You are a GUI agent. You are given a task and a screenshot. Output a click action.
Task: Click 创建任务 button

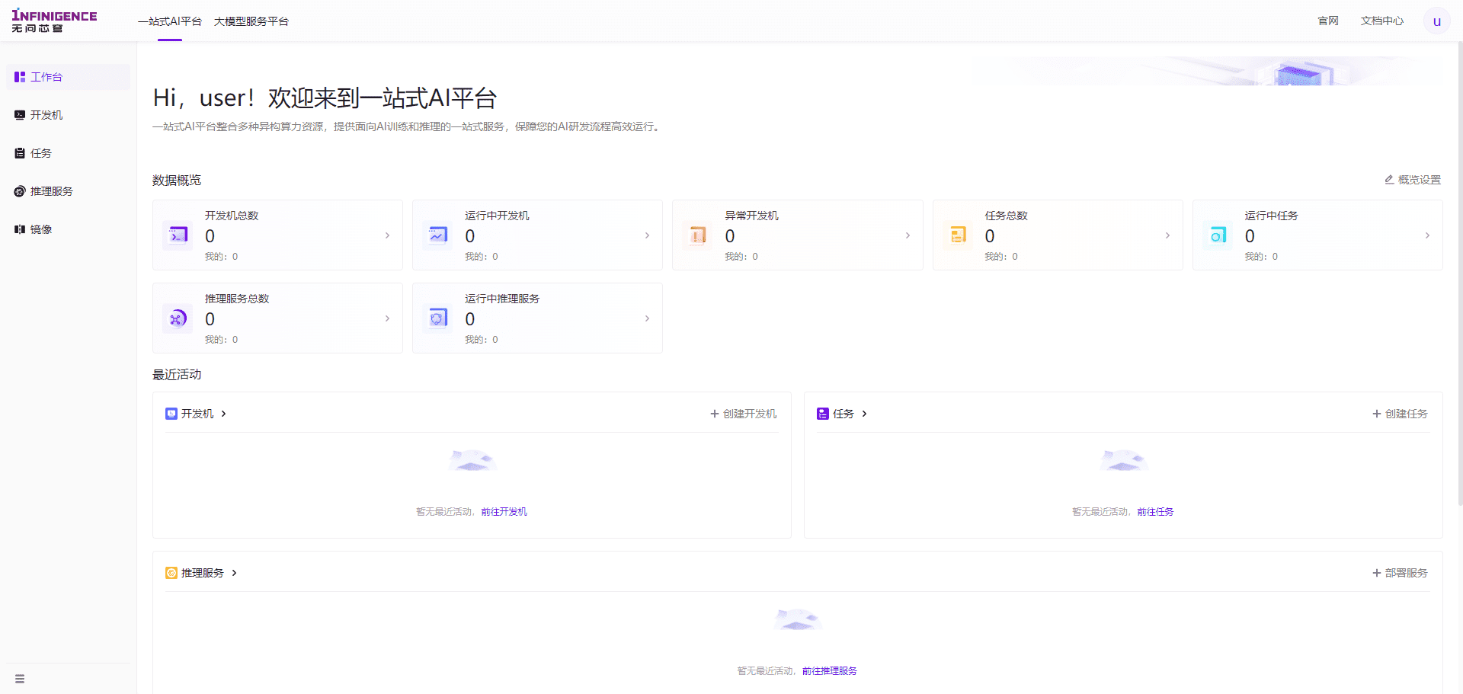pyautogui.click(x=1401, y=414)
